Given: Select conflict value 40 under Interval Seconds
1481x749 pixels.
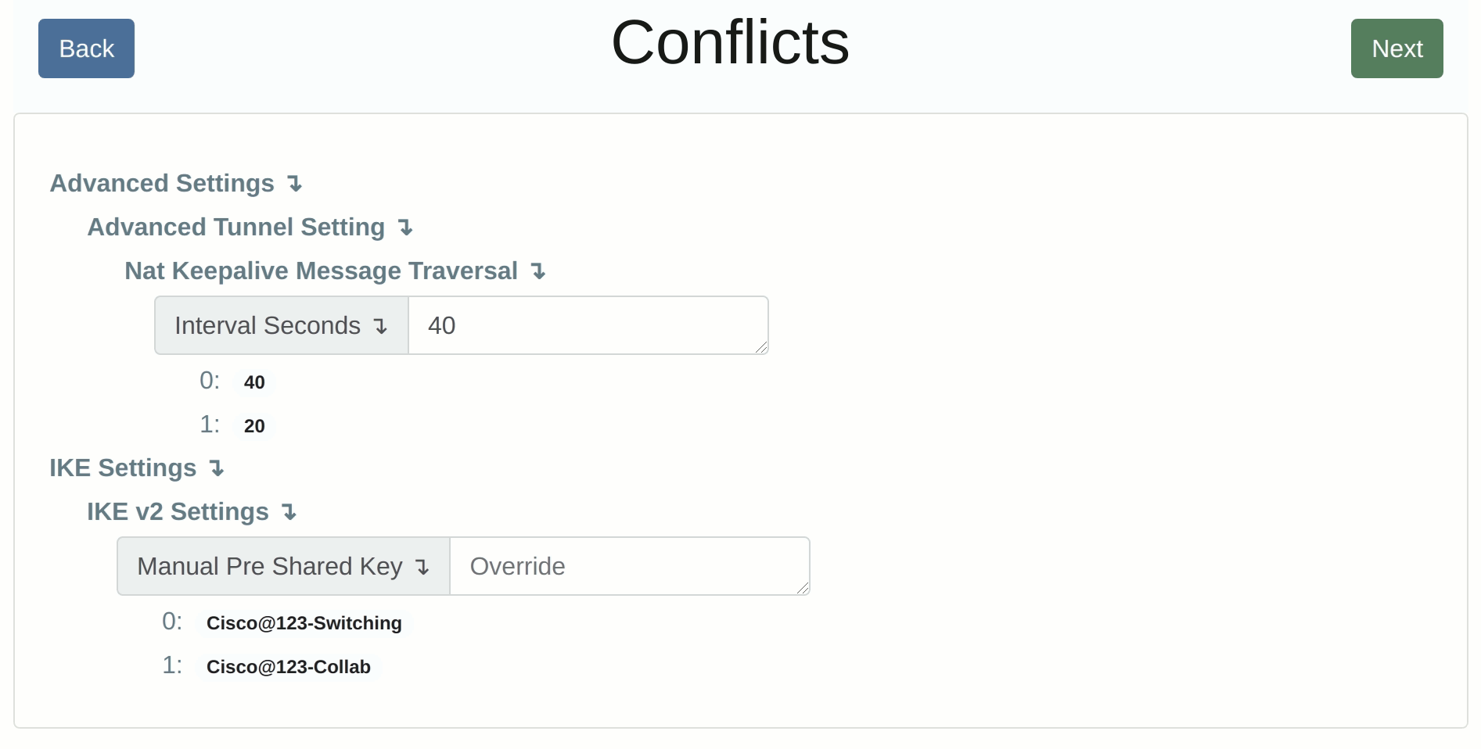Looking at the screenshot, I should pos(253,382).
